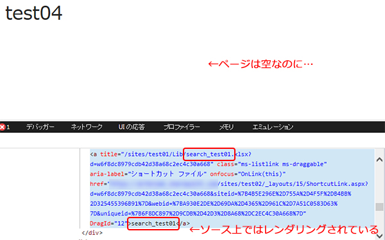Open the メモリ tab
Viewport: 385px width, 240px height.
tap(227, 127)
